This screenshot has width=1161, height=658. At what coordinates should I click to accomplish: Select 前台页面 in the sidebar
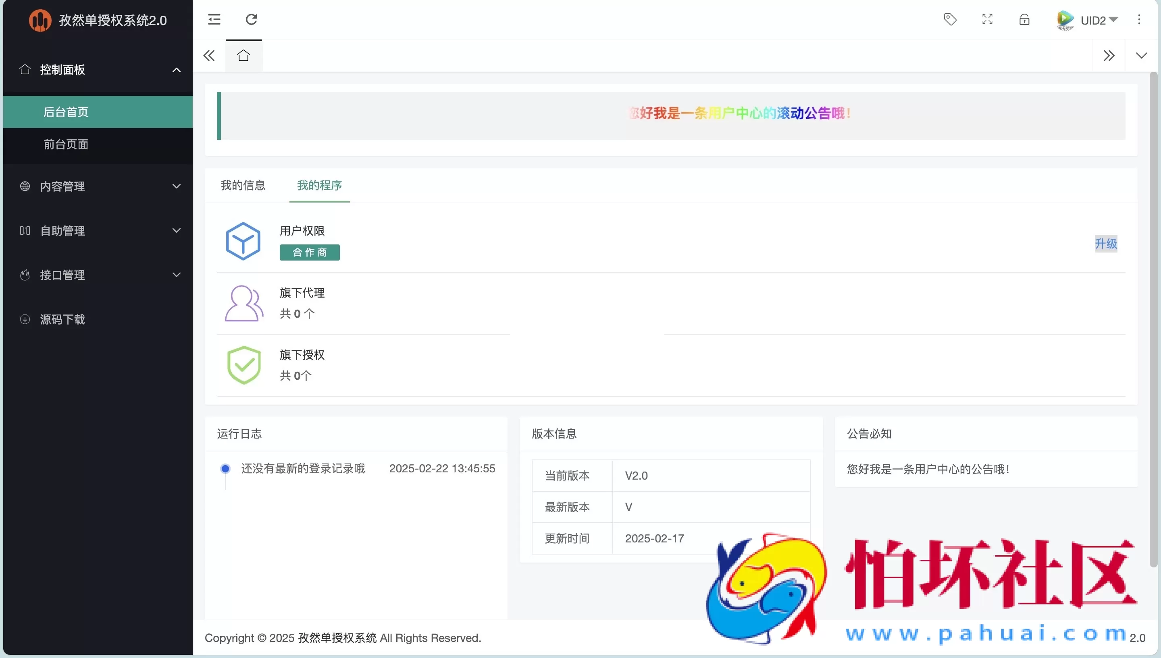pyautogui.click(x=66, y=144)
